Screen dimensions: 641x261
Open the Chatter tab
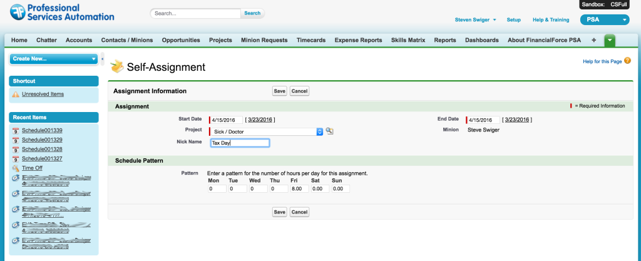46,40
